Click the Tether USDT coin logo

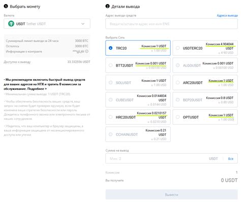tap(11, 24)
